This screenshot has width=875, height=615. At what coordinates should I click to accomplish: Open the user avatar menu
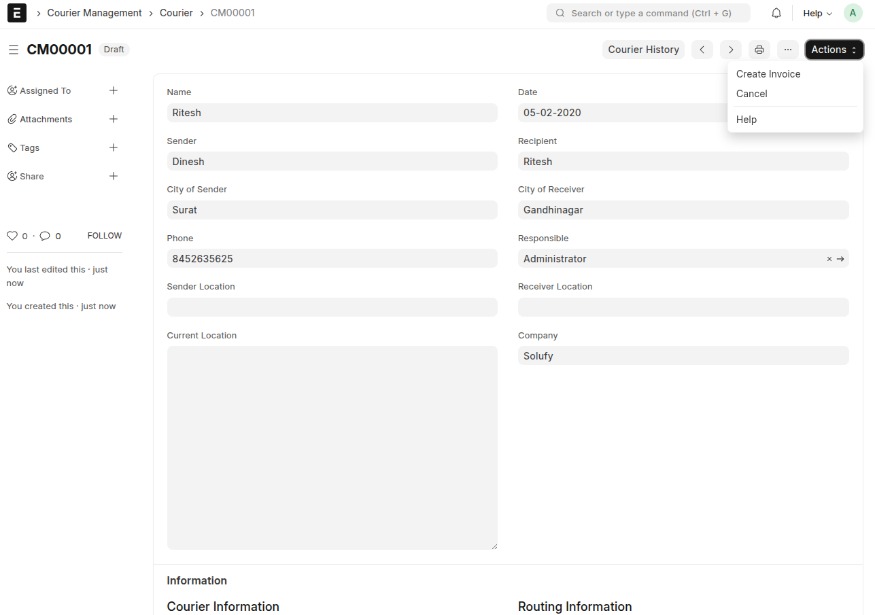click(853, 13)
